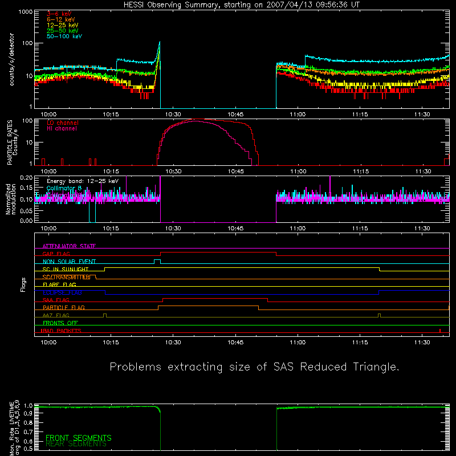This screenshot has height=456, width=456.
Task: Click the ECLIPSE FLAG label
Action: 62,292
